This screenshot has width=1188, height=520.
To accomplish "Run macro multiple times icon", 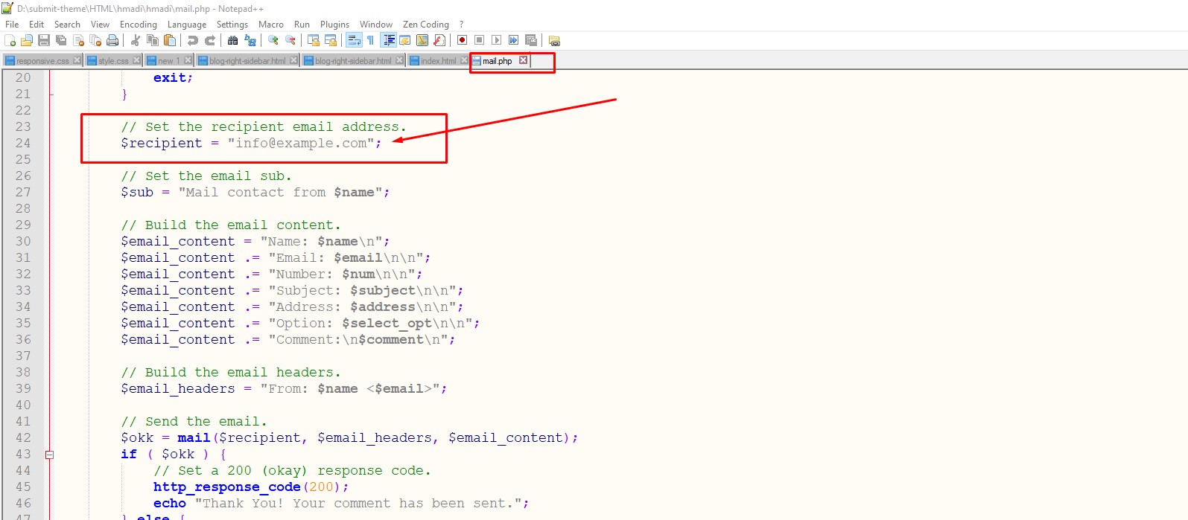I will point(513,40).
